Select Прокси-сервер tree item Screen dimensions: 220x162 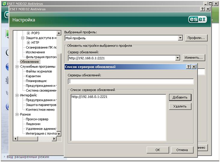click(x=37, y=119)
